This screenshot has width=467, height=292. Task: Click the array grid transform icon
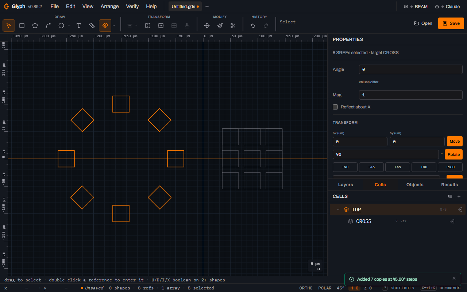174,26
